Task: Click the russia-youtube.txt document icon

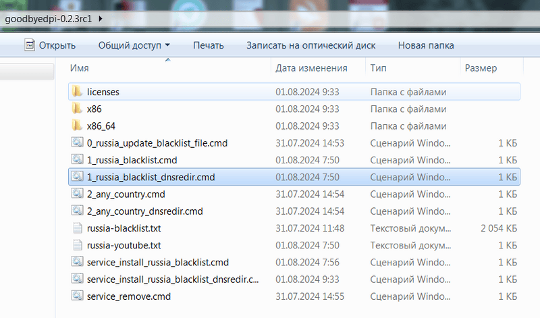Action: point(78,245)
